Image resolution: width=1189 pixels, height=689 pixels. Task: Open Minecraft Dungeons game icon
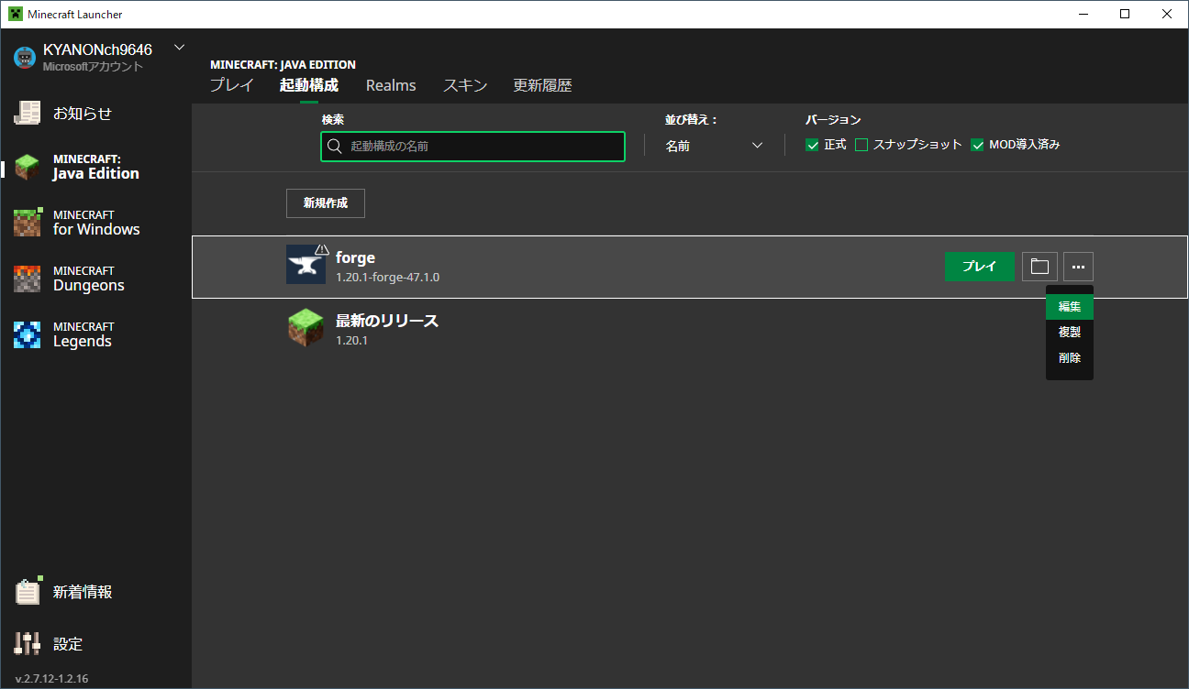tap(28, 279)
